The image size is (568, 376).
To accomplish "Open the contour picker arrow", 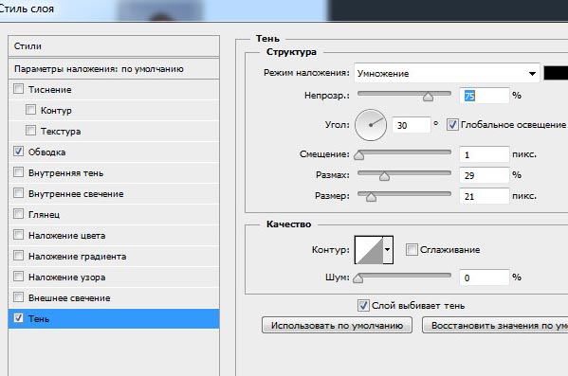I will 388,250.
